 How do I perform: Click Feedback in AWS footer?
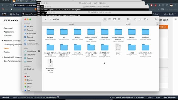(x=6, y=97)
